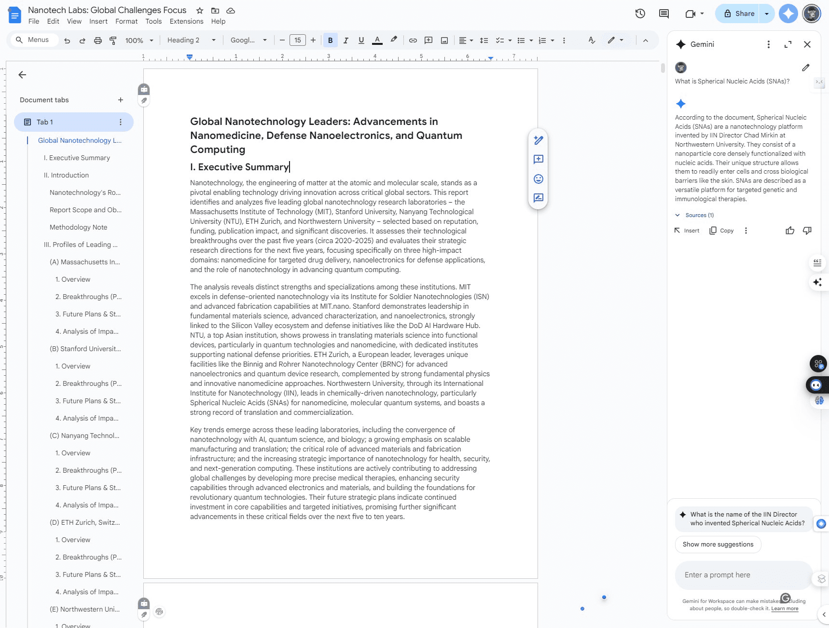Open the View menu
Image resolution: width=829 pixels, height=628 pixels.
74,21
